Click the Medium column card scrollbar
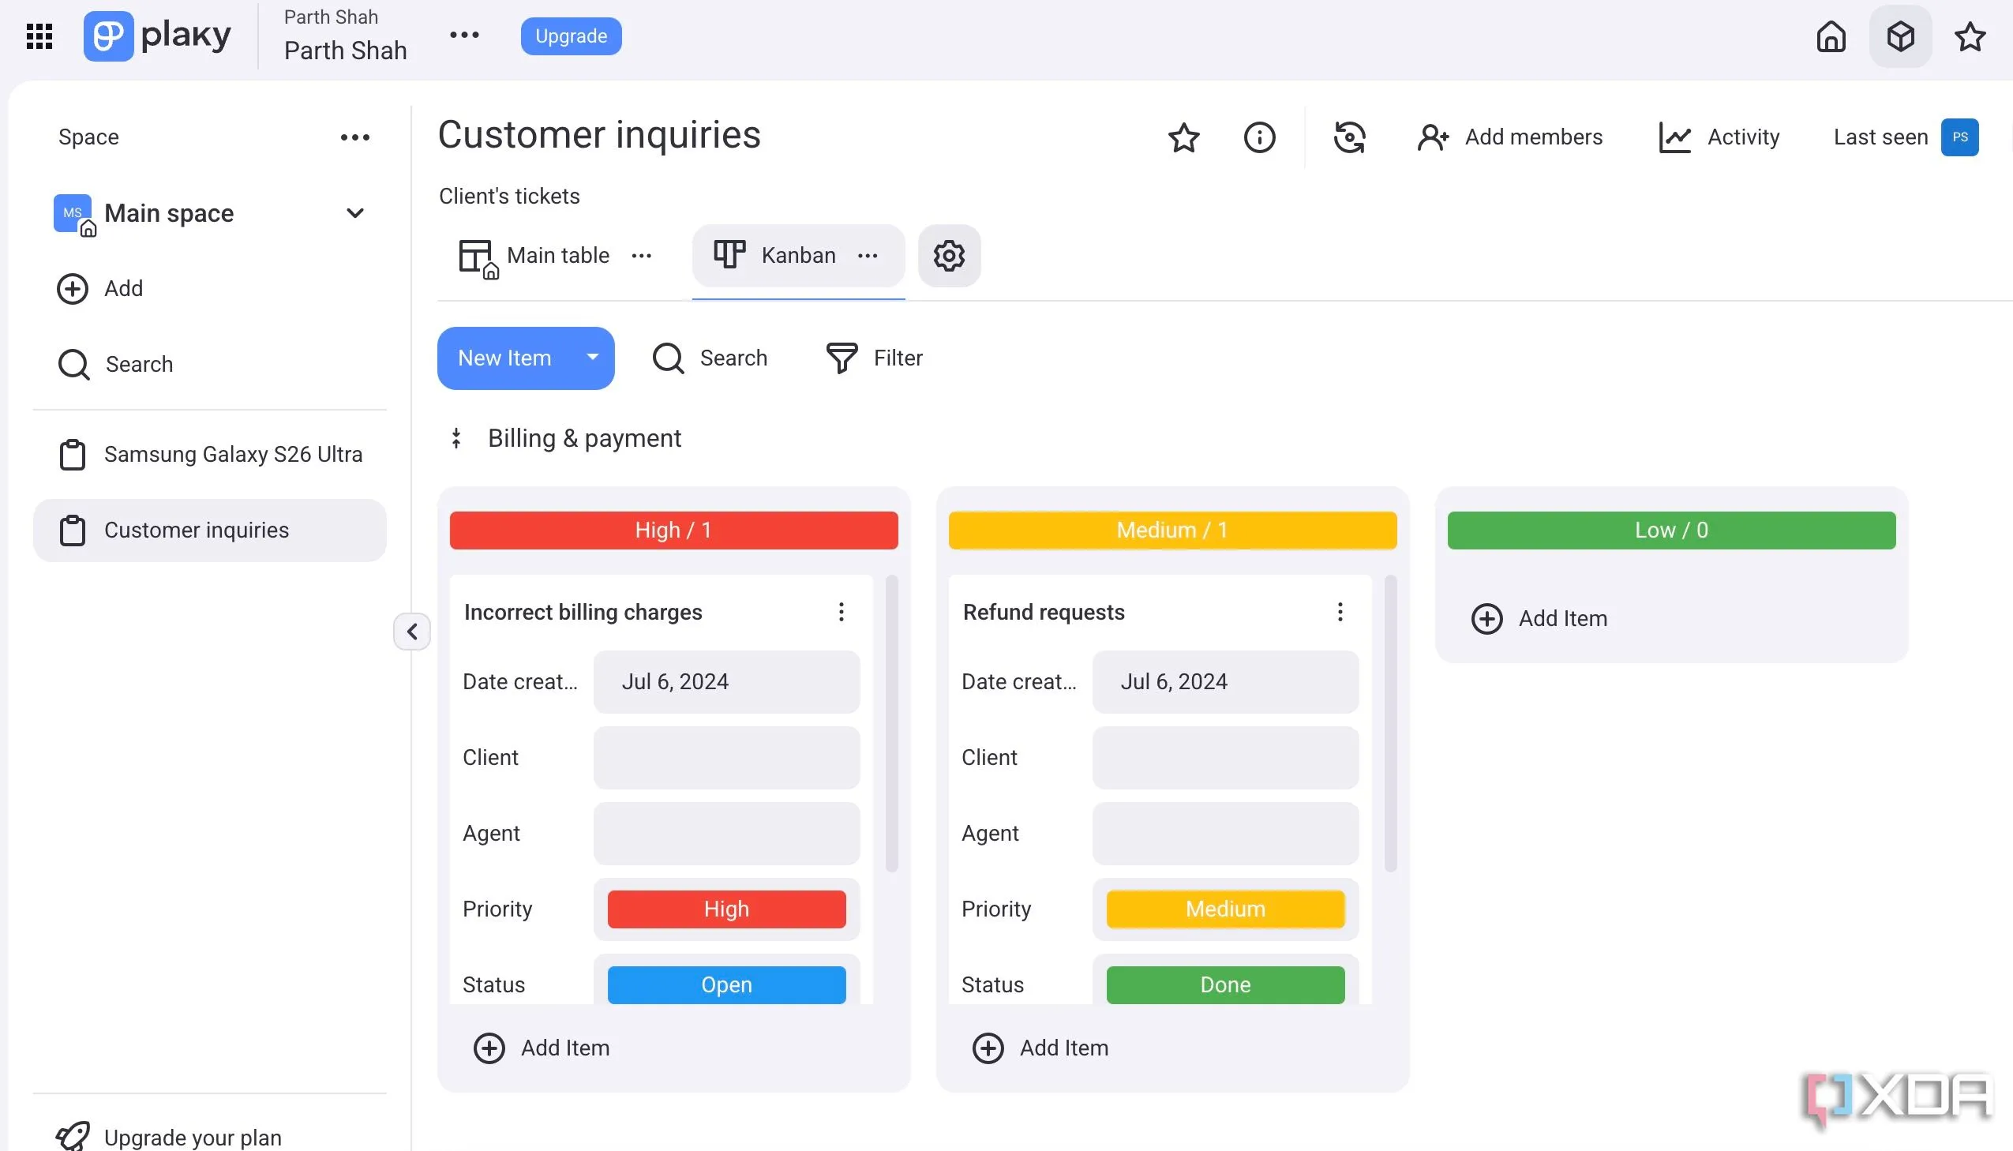The image size is (2013, 1151). point(1390,723)
